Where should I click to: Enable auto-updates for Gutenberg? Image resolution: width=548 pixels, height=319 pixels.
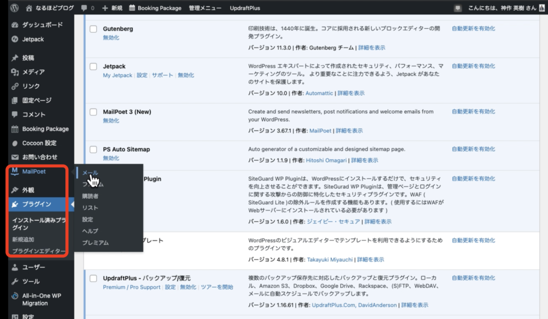473,29
